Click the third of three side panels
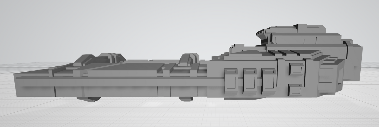 click(268, 81)
